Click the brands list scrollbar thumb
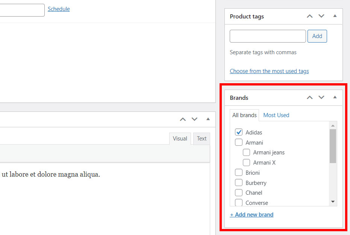 (x=333, y=146)
